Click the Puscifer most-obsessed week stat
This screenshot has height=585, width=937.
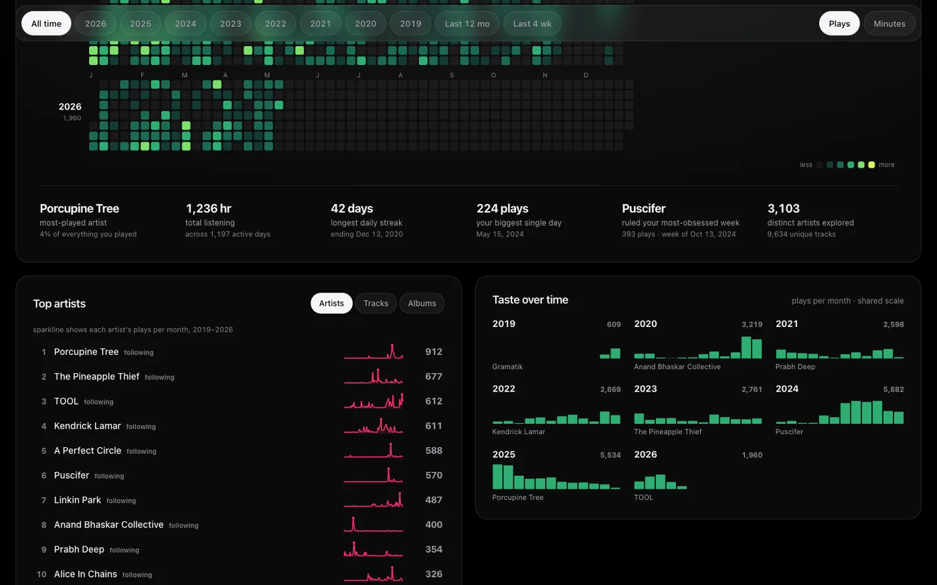(x=679, y=221)
